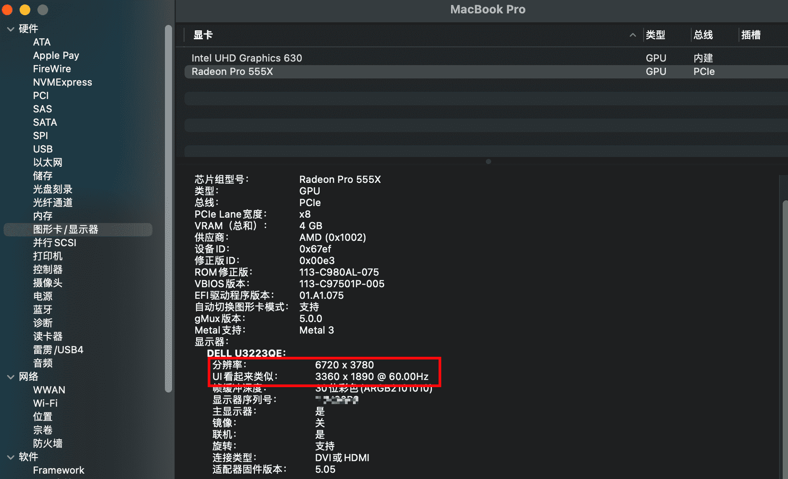Select Apple Pay in the sidebar
The width and height of the screenshot is (788, 479).
pyautogui.click(x=56, y=55)
